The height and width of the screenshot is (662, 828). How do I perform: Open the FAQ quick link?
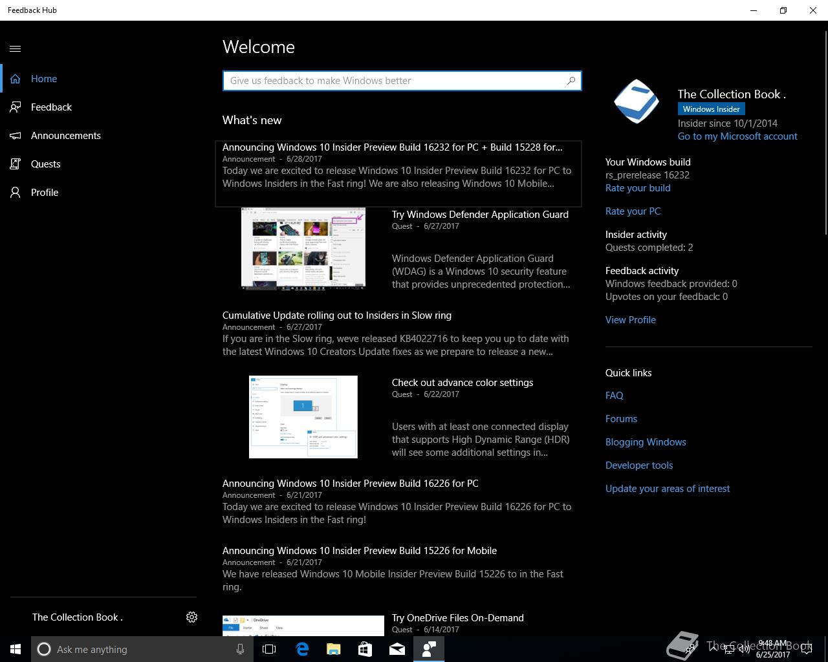[x=615, y=396]
